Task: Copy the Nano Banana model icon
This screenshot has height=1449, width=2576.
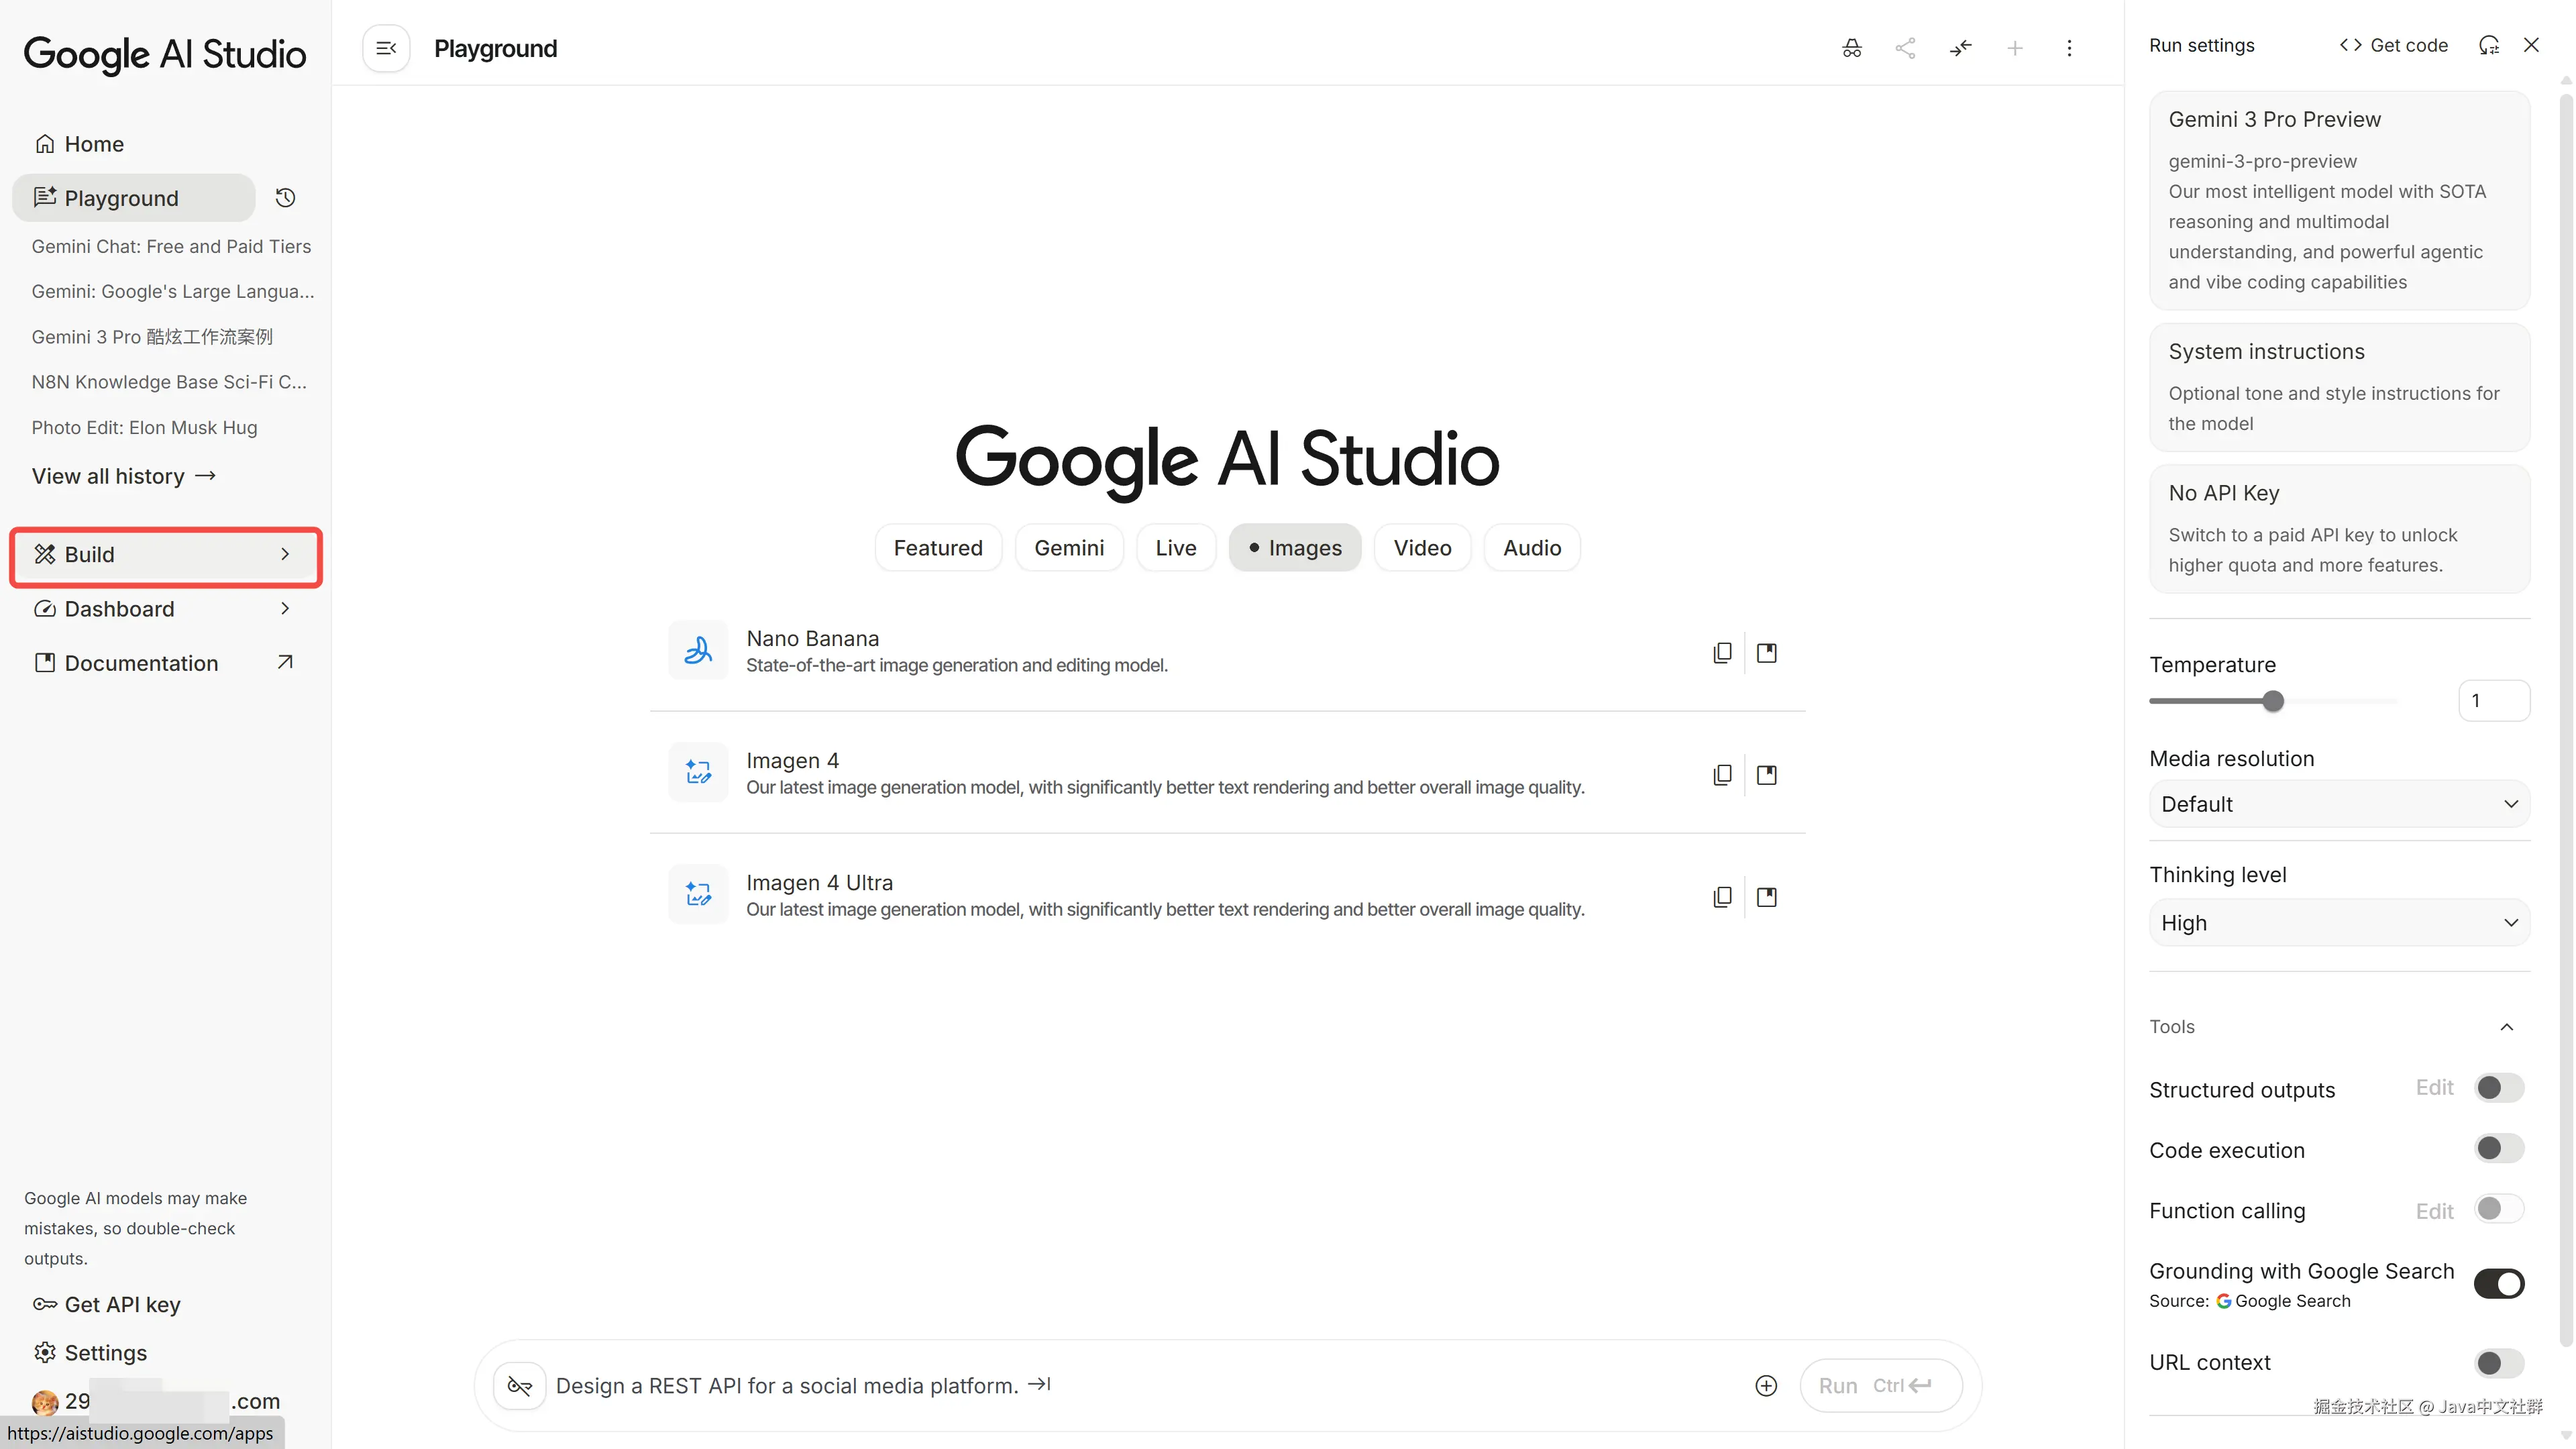Action: point(1722,653)
